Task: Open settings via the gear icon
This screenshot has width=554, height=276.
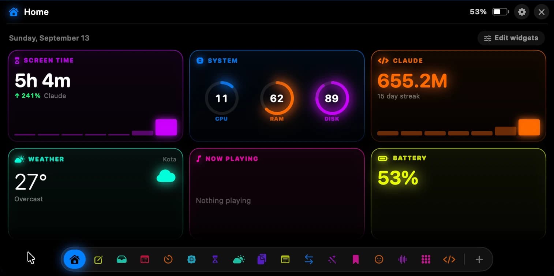Action: (x=522, y=12)
